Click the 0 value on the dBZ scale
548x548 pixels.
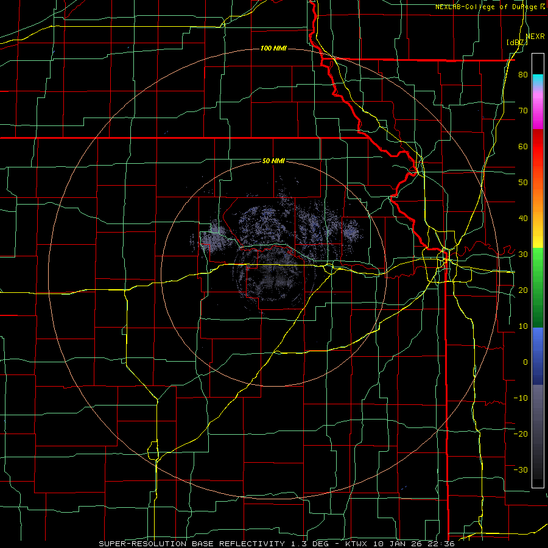coord(525,362)
